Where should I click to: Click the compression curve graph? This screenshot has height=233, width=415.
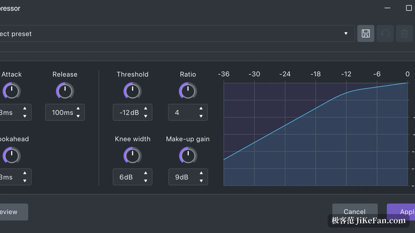(316, 134)
